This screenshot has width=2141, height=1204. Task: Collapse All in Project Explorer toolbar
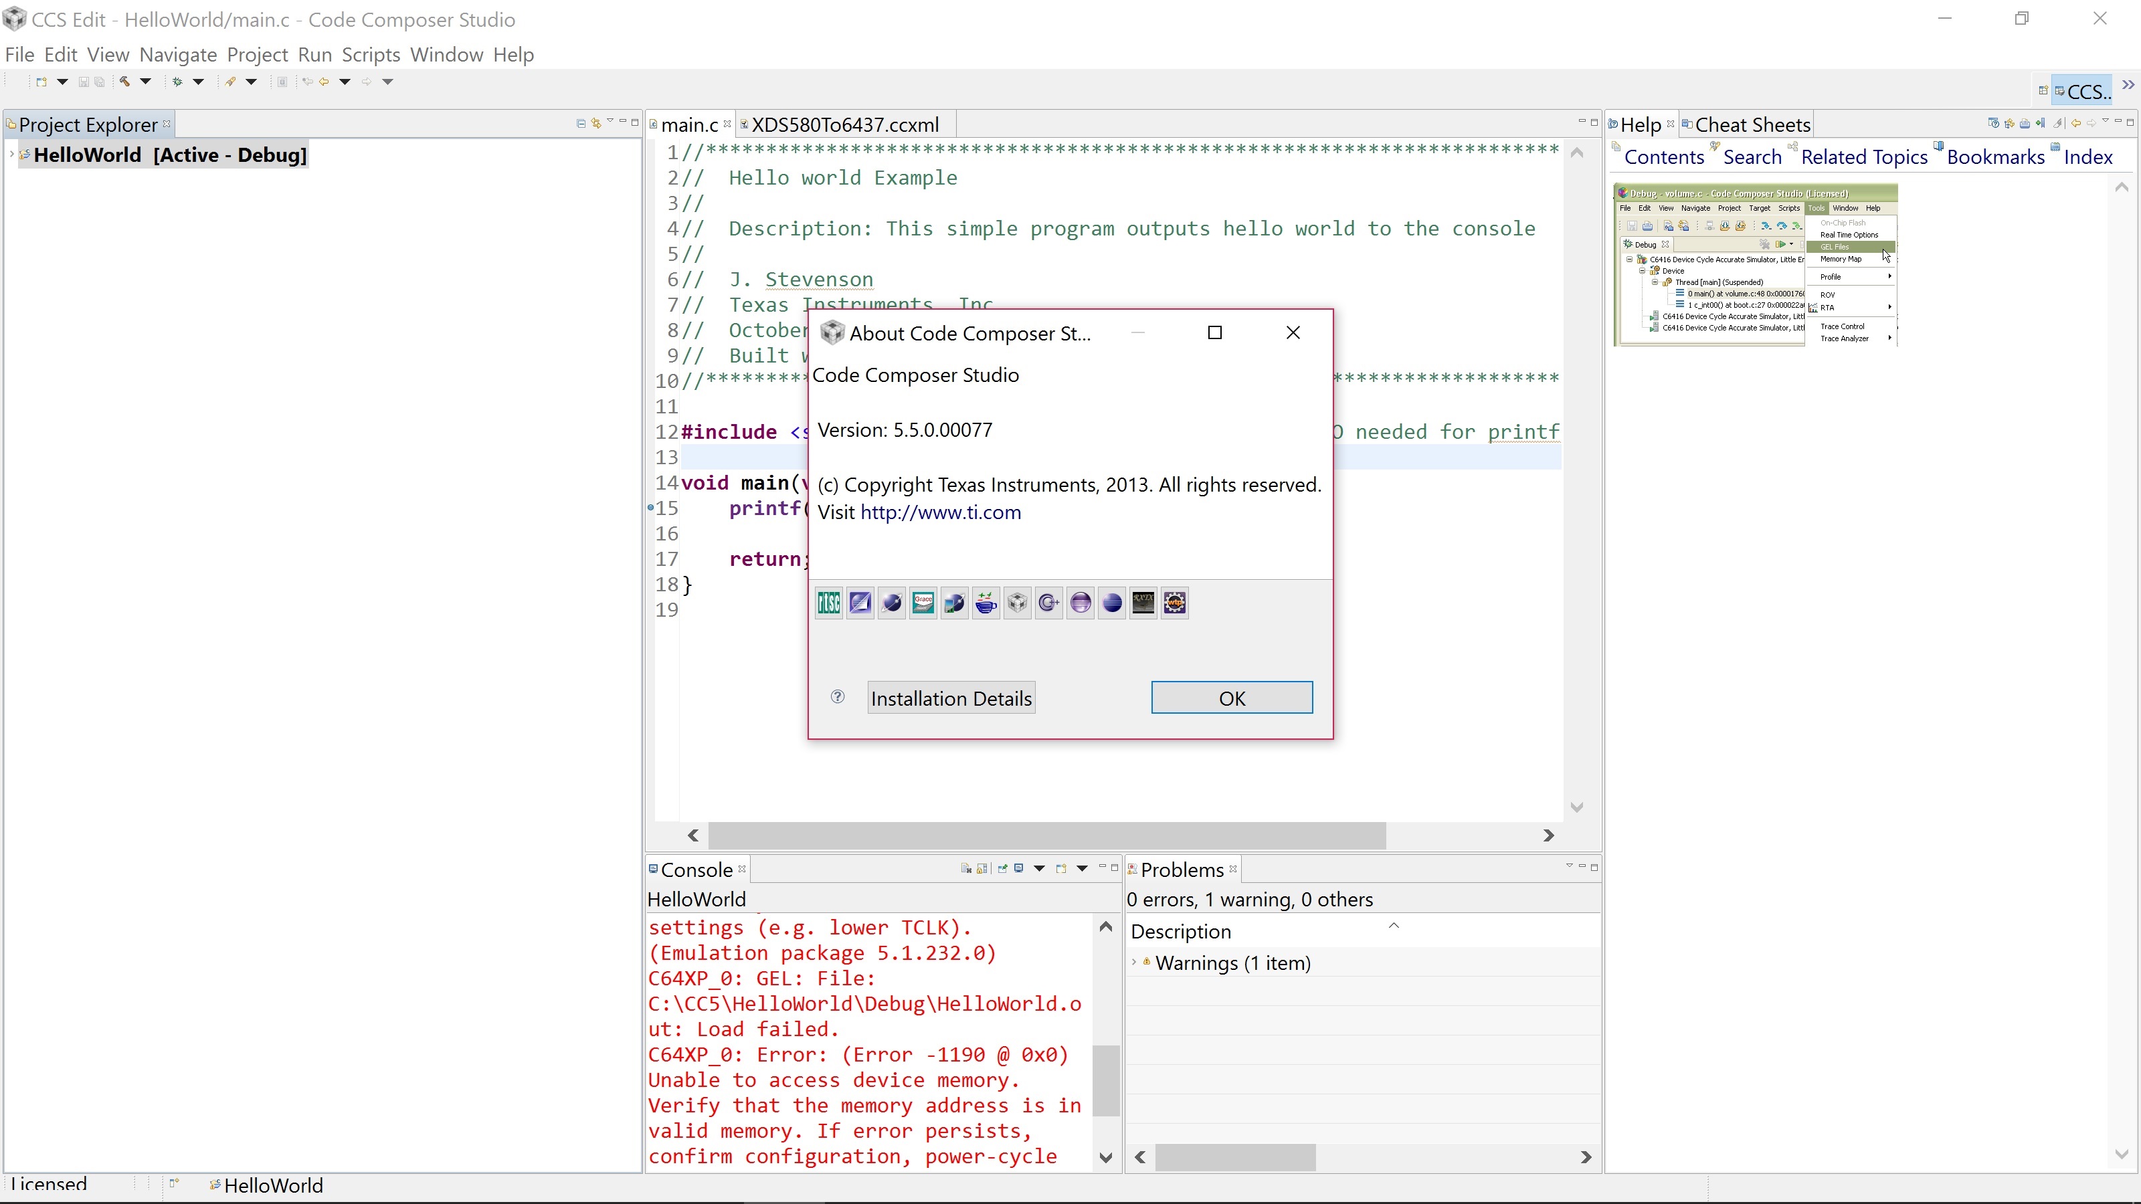(x=581, y=123)
